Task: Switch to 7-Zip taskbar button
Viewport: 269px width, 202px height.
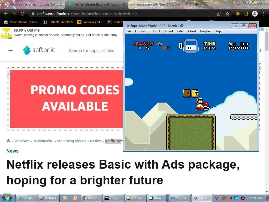Action: coord(113,198)
